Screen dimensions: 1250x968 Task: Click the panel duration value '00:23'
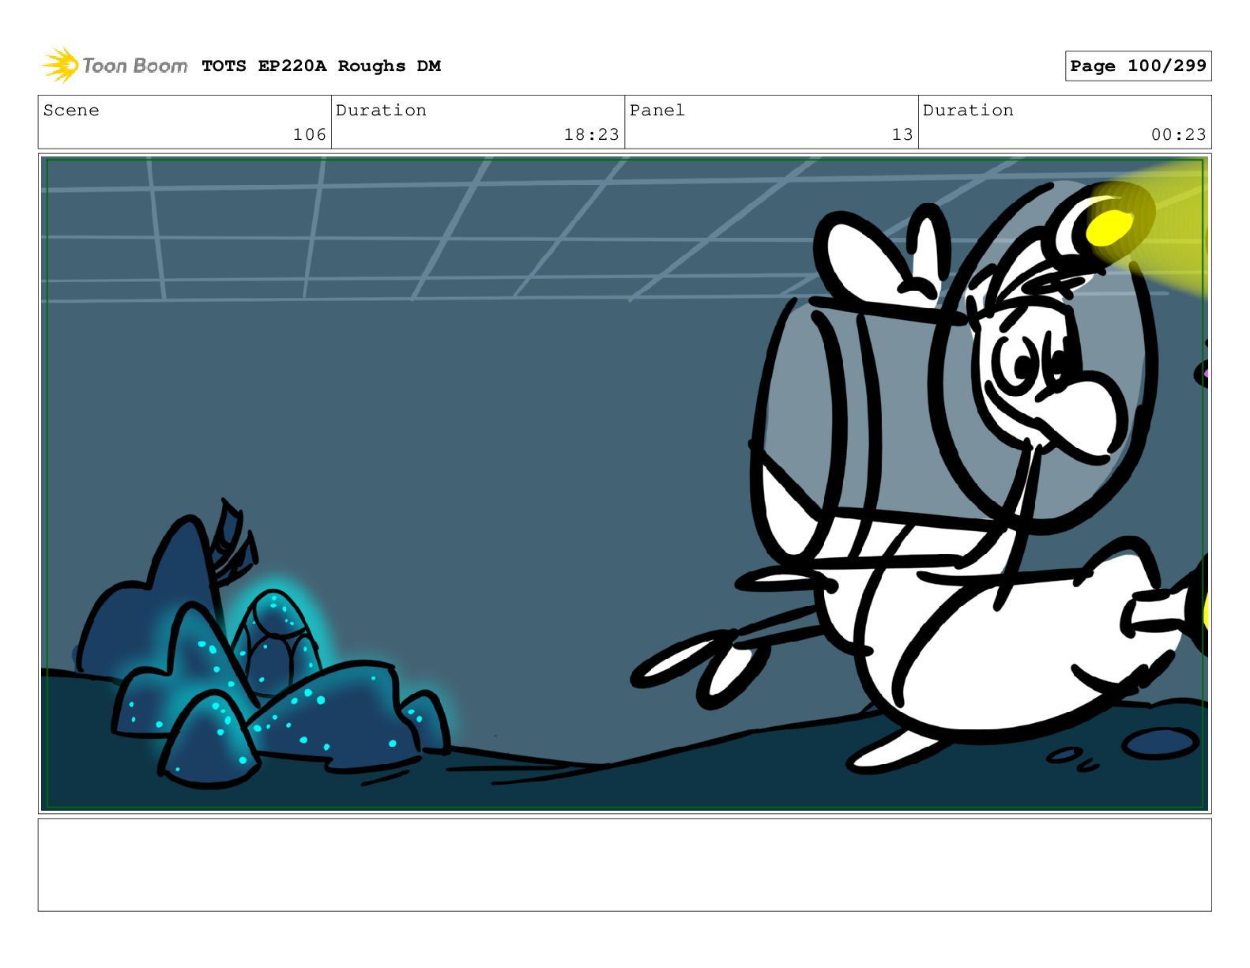(1178, 134)
